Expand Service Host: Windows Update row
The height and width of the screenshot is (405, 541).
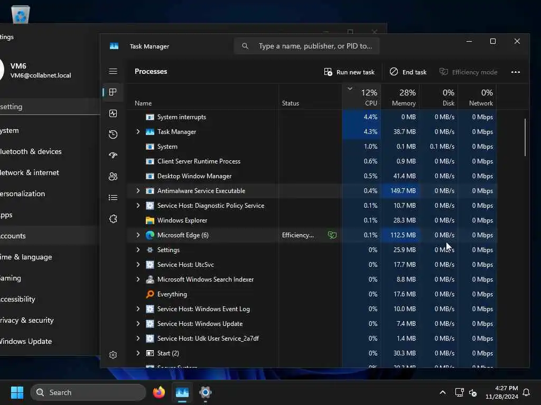[138, 324]
